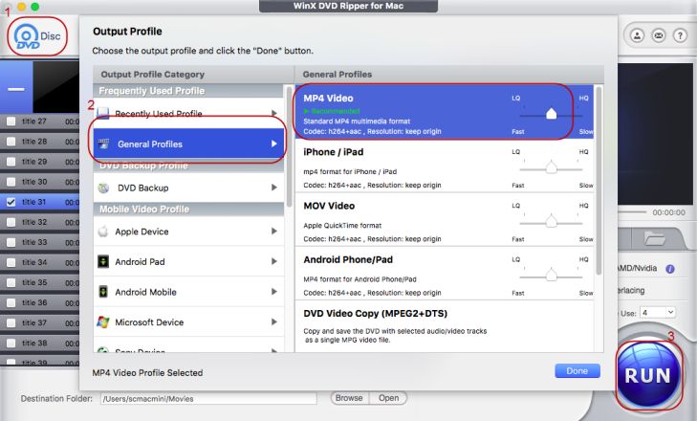Viewport: 697px width, 421px height.
Task: Click the profile category list scrollbar
Action: tap(289, 146)
